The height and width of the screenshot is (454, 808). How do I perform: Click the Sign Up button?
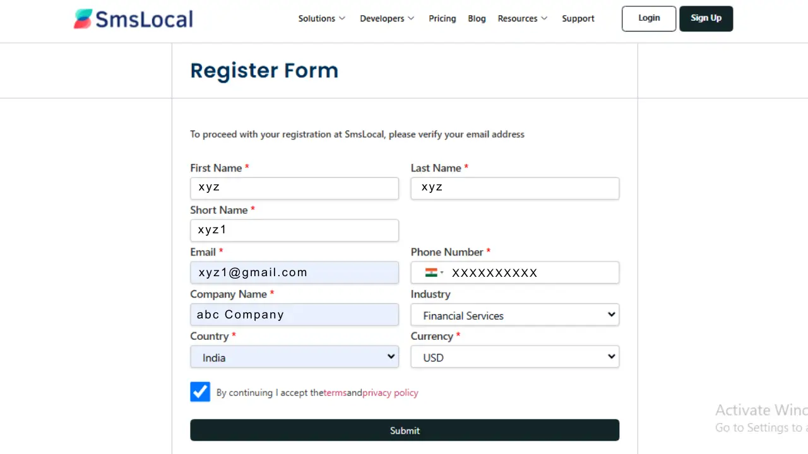coord(706,18)
